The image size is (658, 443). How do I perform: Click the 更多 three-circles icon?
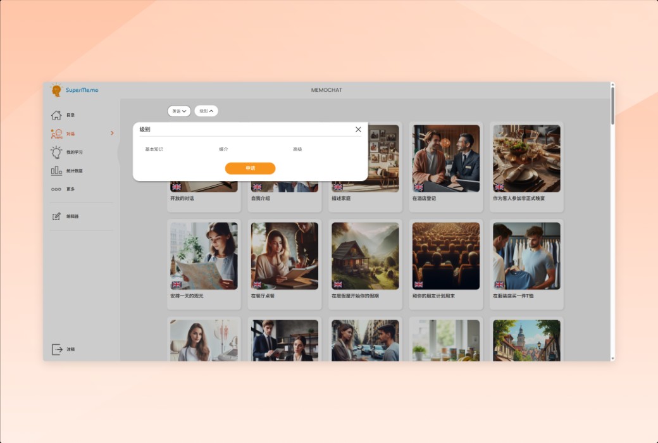pyautogui.click(x=56, y=189)
